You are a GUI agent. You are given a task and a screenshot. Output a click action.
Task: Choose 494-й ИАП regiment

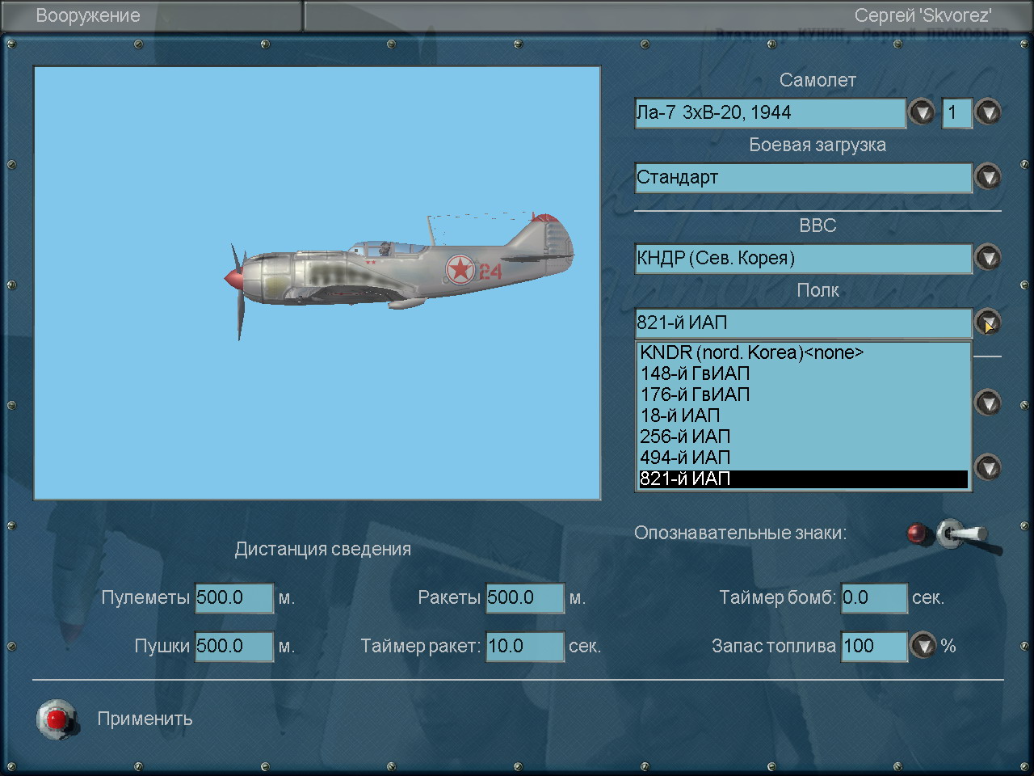point(804,458)
